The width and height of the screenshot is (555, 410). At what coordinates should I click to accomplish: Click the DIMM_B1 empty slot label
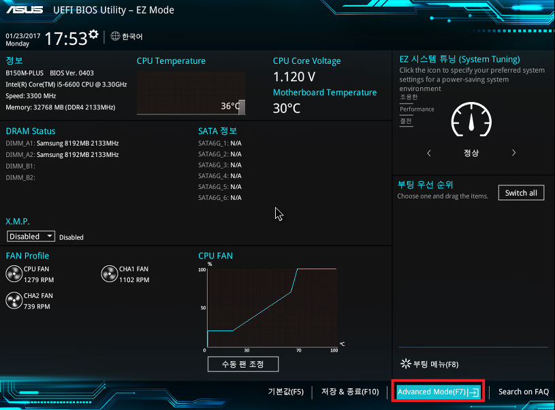point(20,166)
